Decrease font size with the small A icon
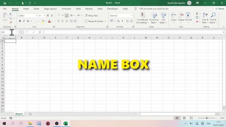The width and height of the screenshot is (226, 127). [x=52, y=16]
